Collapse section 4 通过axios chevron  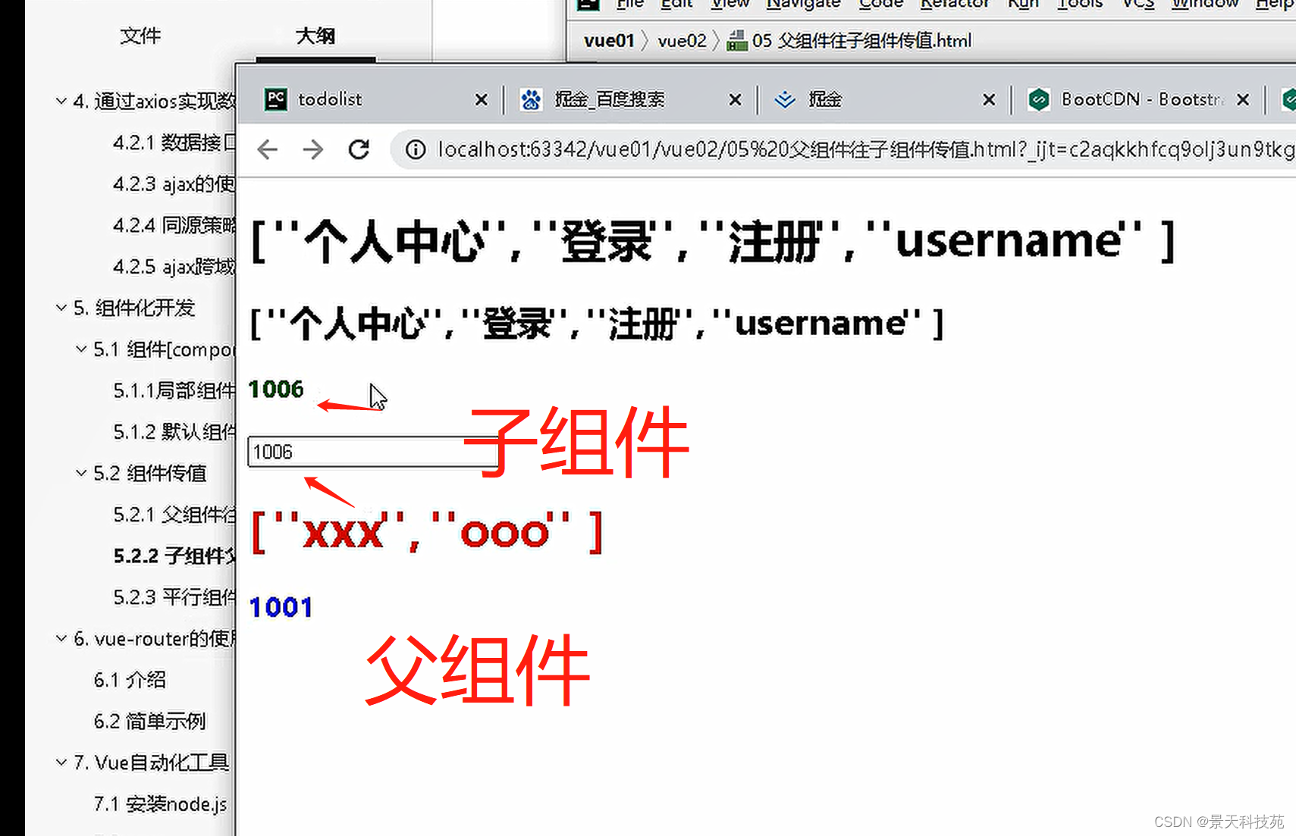(61, 101)
